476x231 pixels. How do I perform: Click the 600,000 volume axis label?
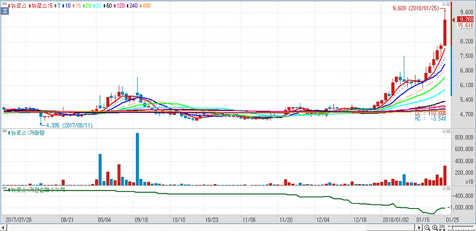(463, 149)
